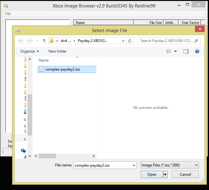Click the Back navigation arrow
Screen dimensions: 209x190
click(x=21, y=41)
